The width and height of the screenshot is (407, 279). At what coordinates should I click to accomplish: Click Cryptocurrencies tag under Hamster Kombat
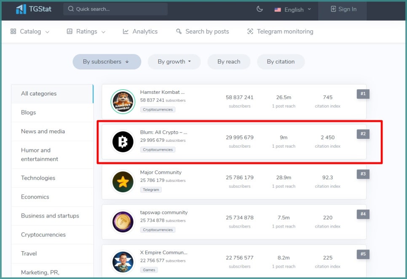point(158,110)
